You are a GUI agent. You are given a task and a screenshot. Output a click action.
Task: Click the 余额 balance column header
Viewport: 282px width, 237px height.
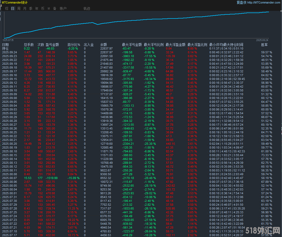click(104, 45)
